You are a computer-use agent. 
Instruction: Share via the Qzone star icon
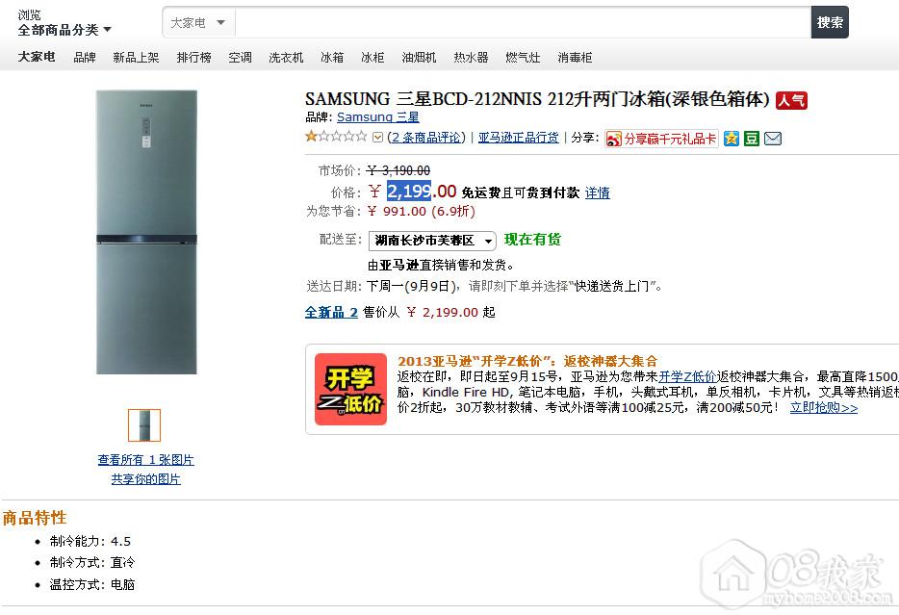coord(731,139)
